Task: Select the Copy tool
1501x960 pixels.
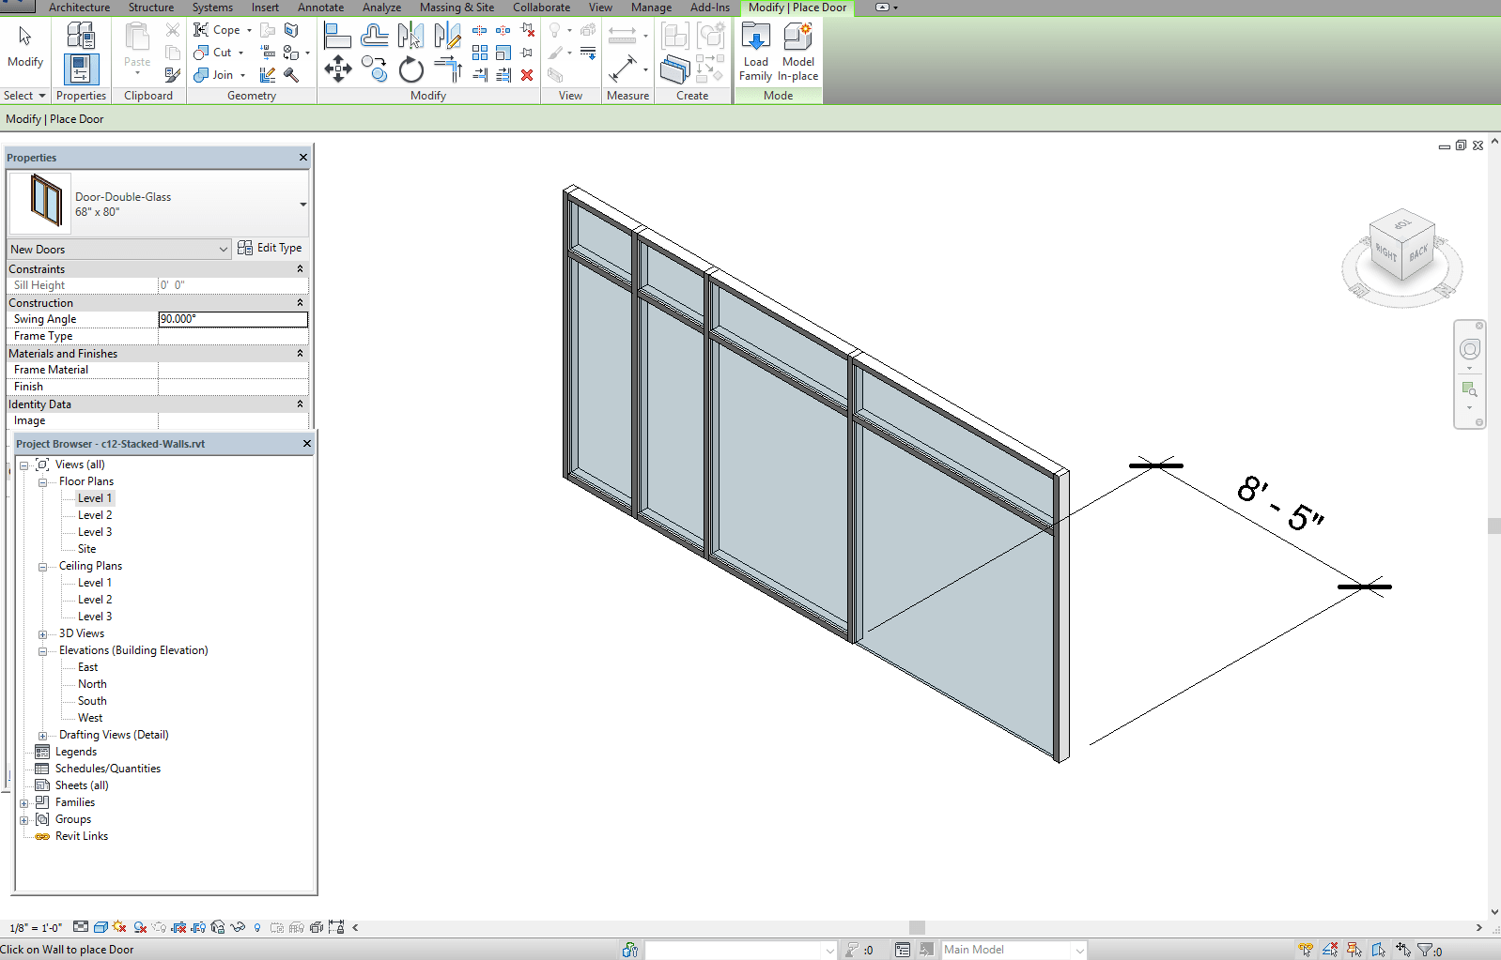Action: [374, 69]
